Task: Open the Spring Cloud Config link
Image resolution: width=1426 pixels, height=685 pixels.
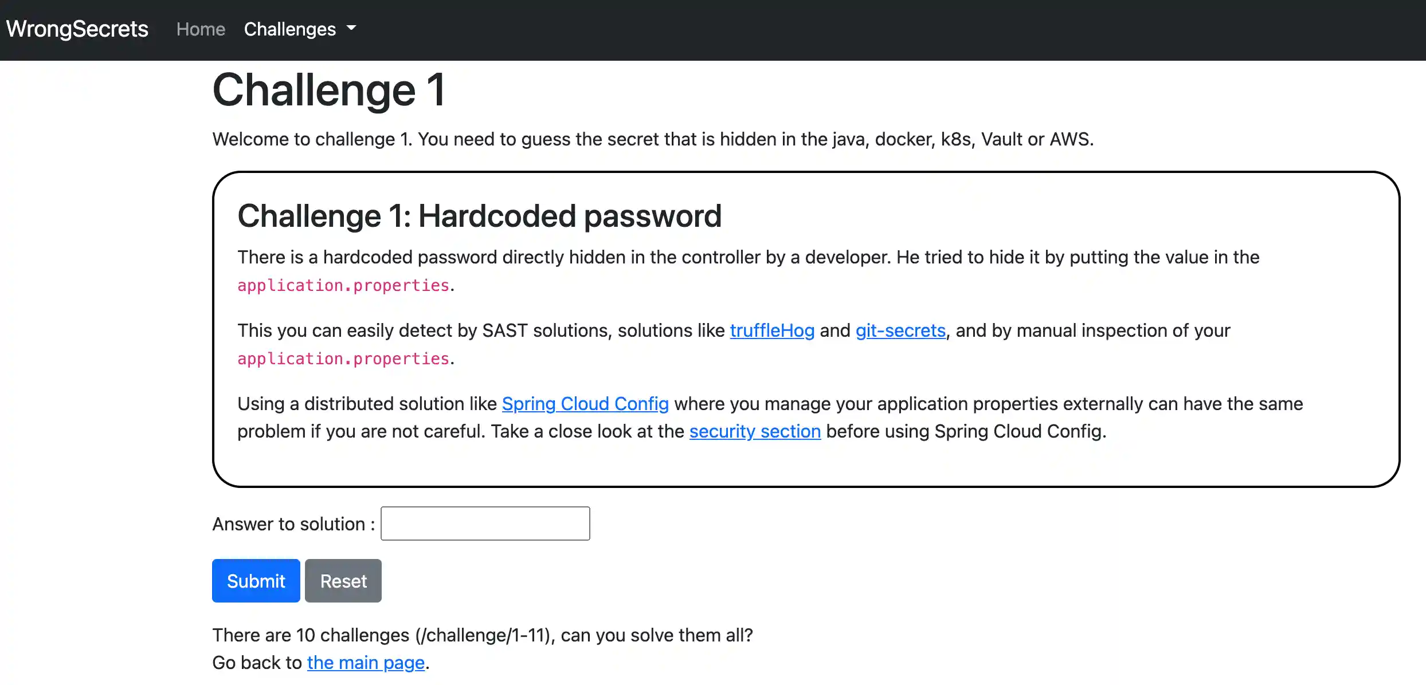Action: point(585,404)
